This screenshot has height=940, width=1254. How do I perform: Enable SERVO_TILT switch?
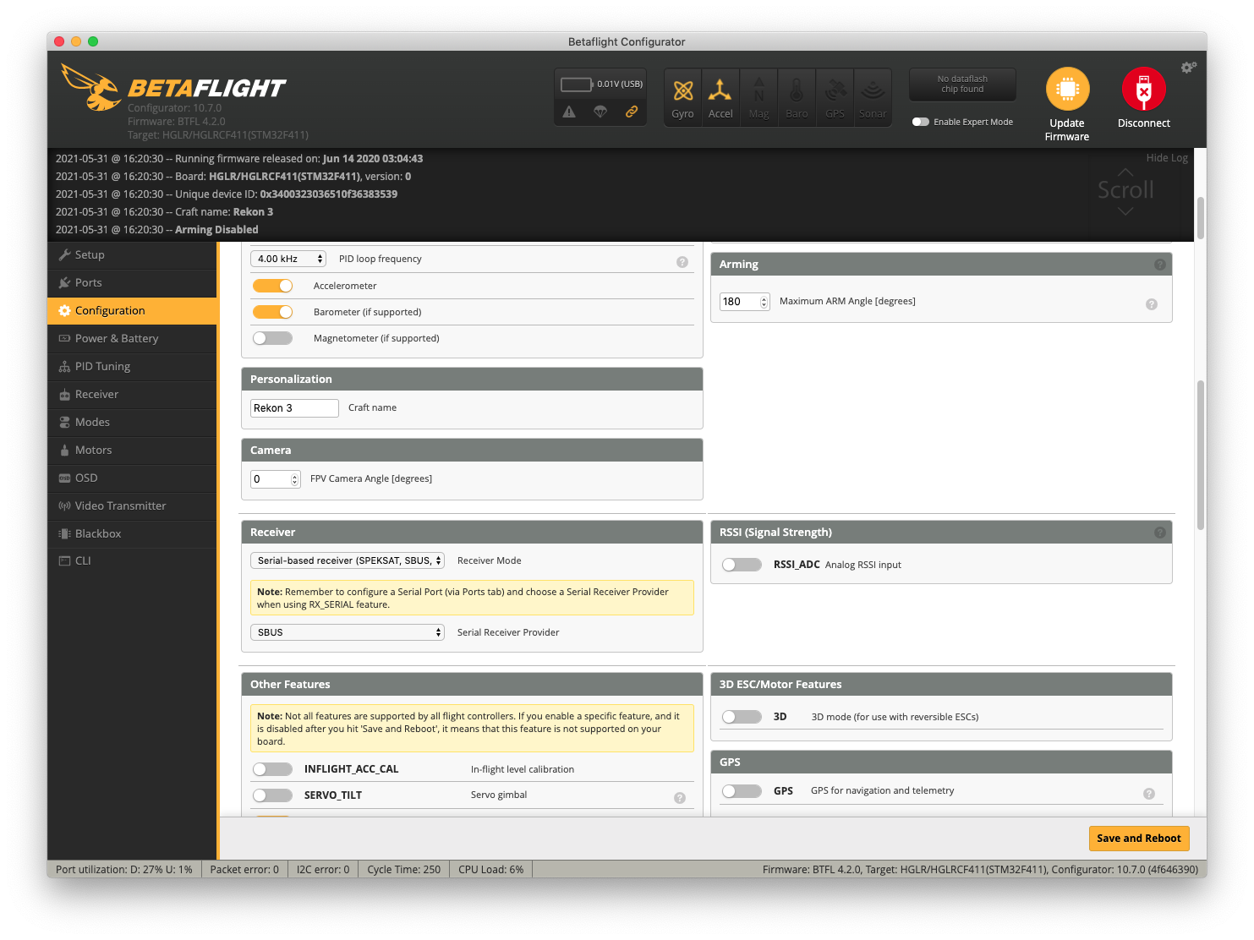(273, 795)
